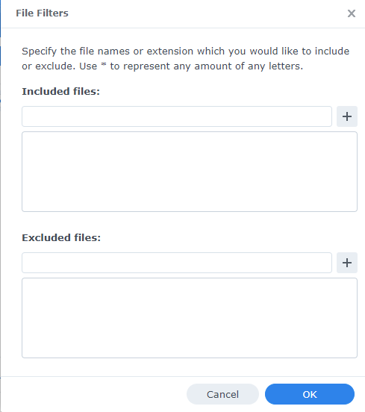Place cursor in upper filter name box

coord(177,116)
